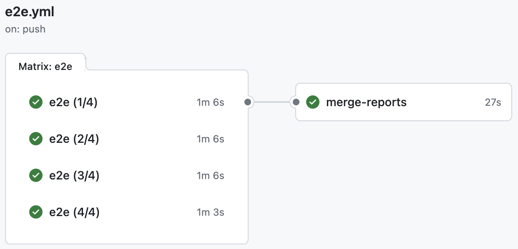Click the "on: push" trigger text
Viewport: 518px width, 249px height.
(25, 30)
